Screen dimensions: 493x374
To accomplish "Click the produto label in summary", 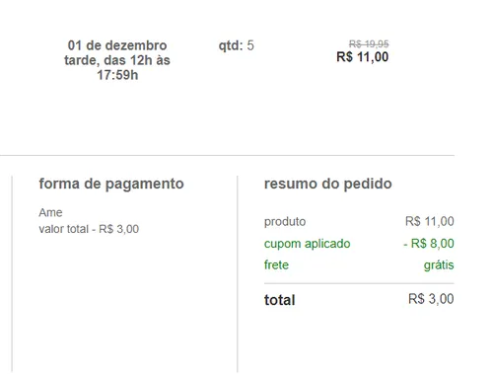I will (x=285, y=222).
